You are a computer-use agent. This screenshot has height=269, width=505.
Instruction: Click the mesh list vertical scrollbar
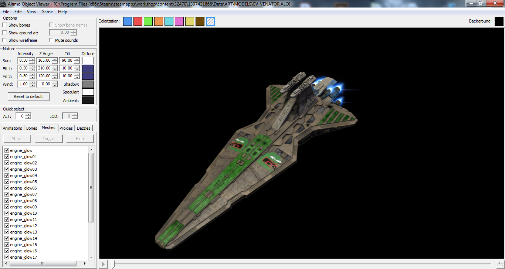pyautogui.click(x=91, y=187)
